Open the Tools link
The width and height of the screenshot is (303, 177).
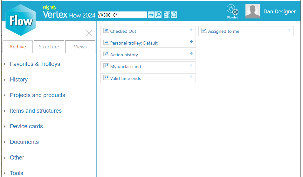(17, 173)
